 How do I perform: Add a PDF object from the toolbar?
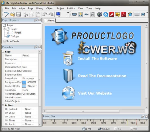124,14
